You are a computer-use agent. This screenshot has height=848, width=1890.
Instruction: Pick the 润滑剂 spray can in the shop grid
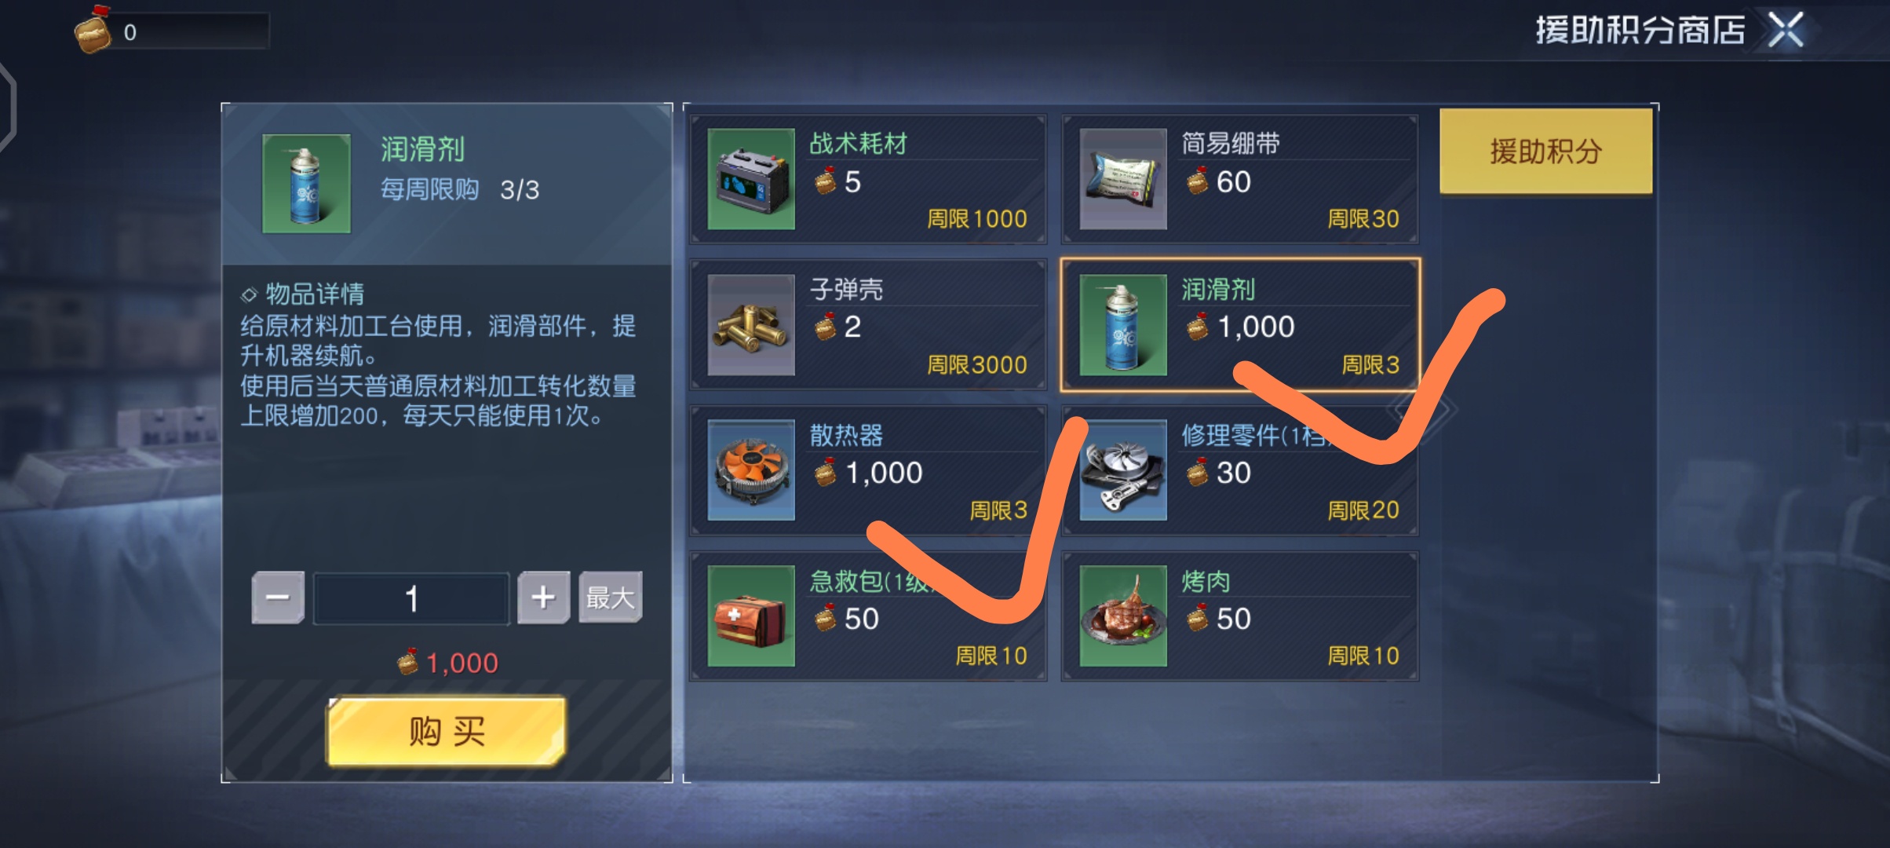1123,325
